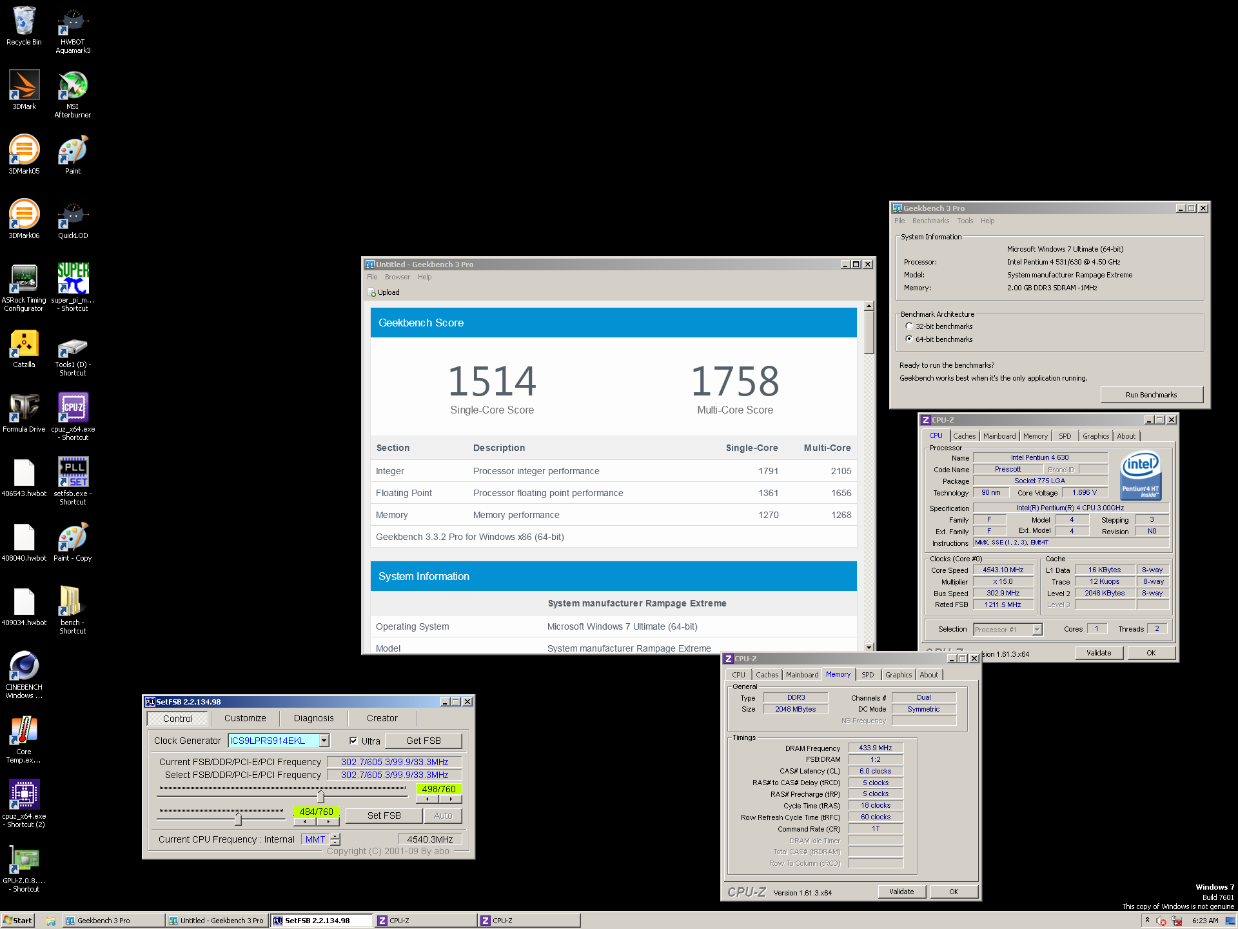This screenshot has width=1238, height=929.
Task: Click the upper FSB slider thumb in SetFSB
Action: tap(320, 796)
